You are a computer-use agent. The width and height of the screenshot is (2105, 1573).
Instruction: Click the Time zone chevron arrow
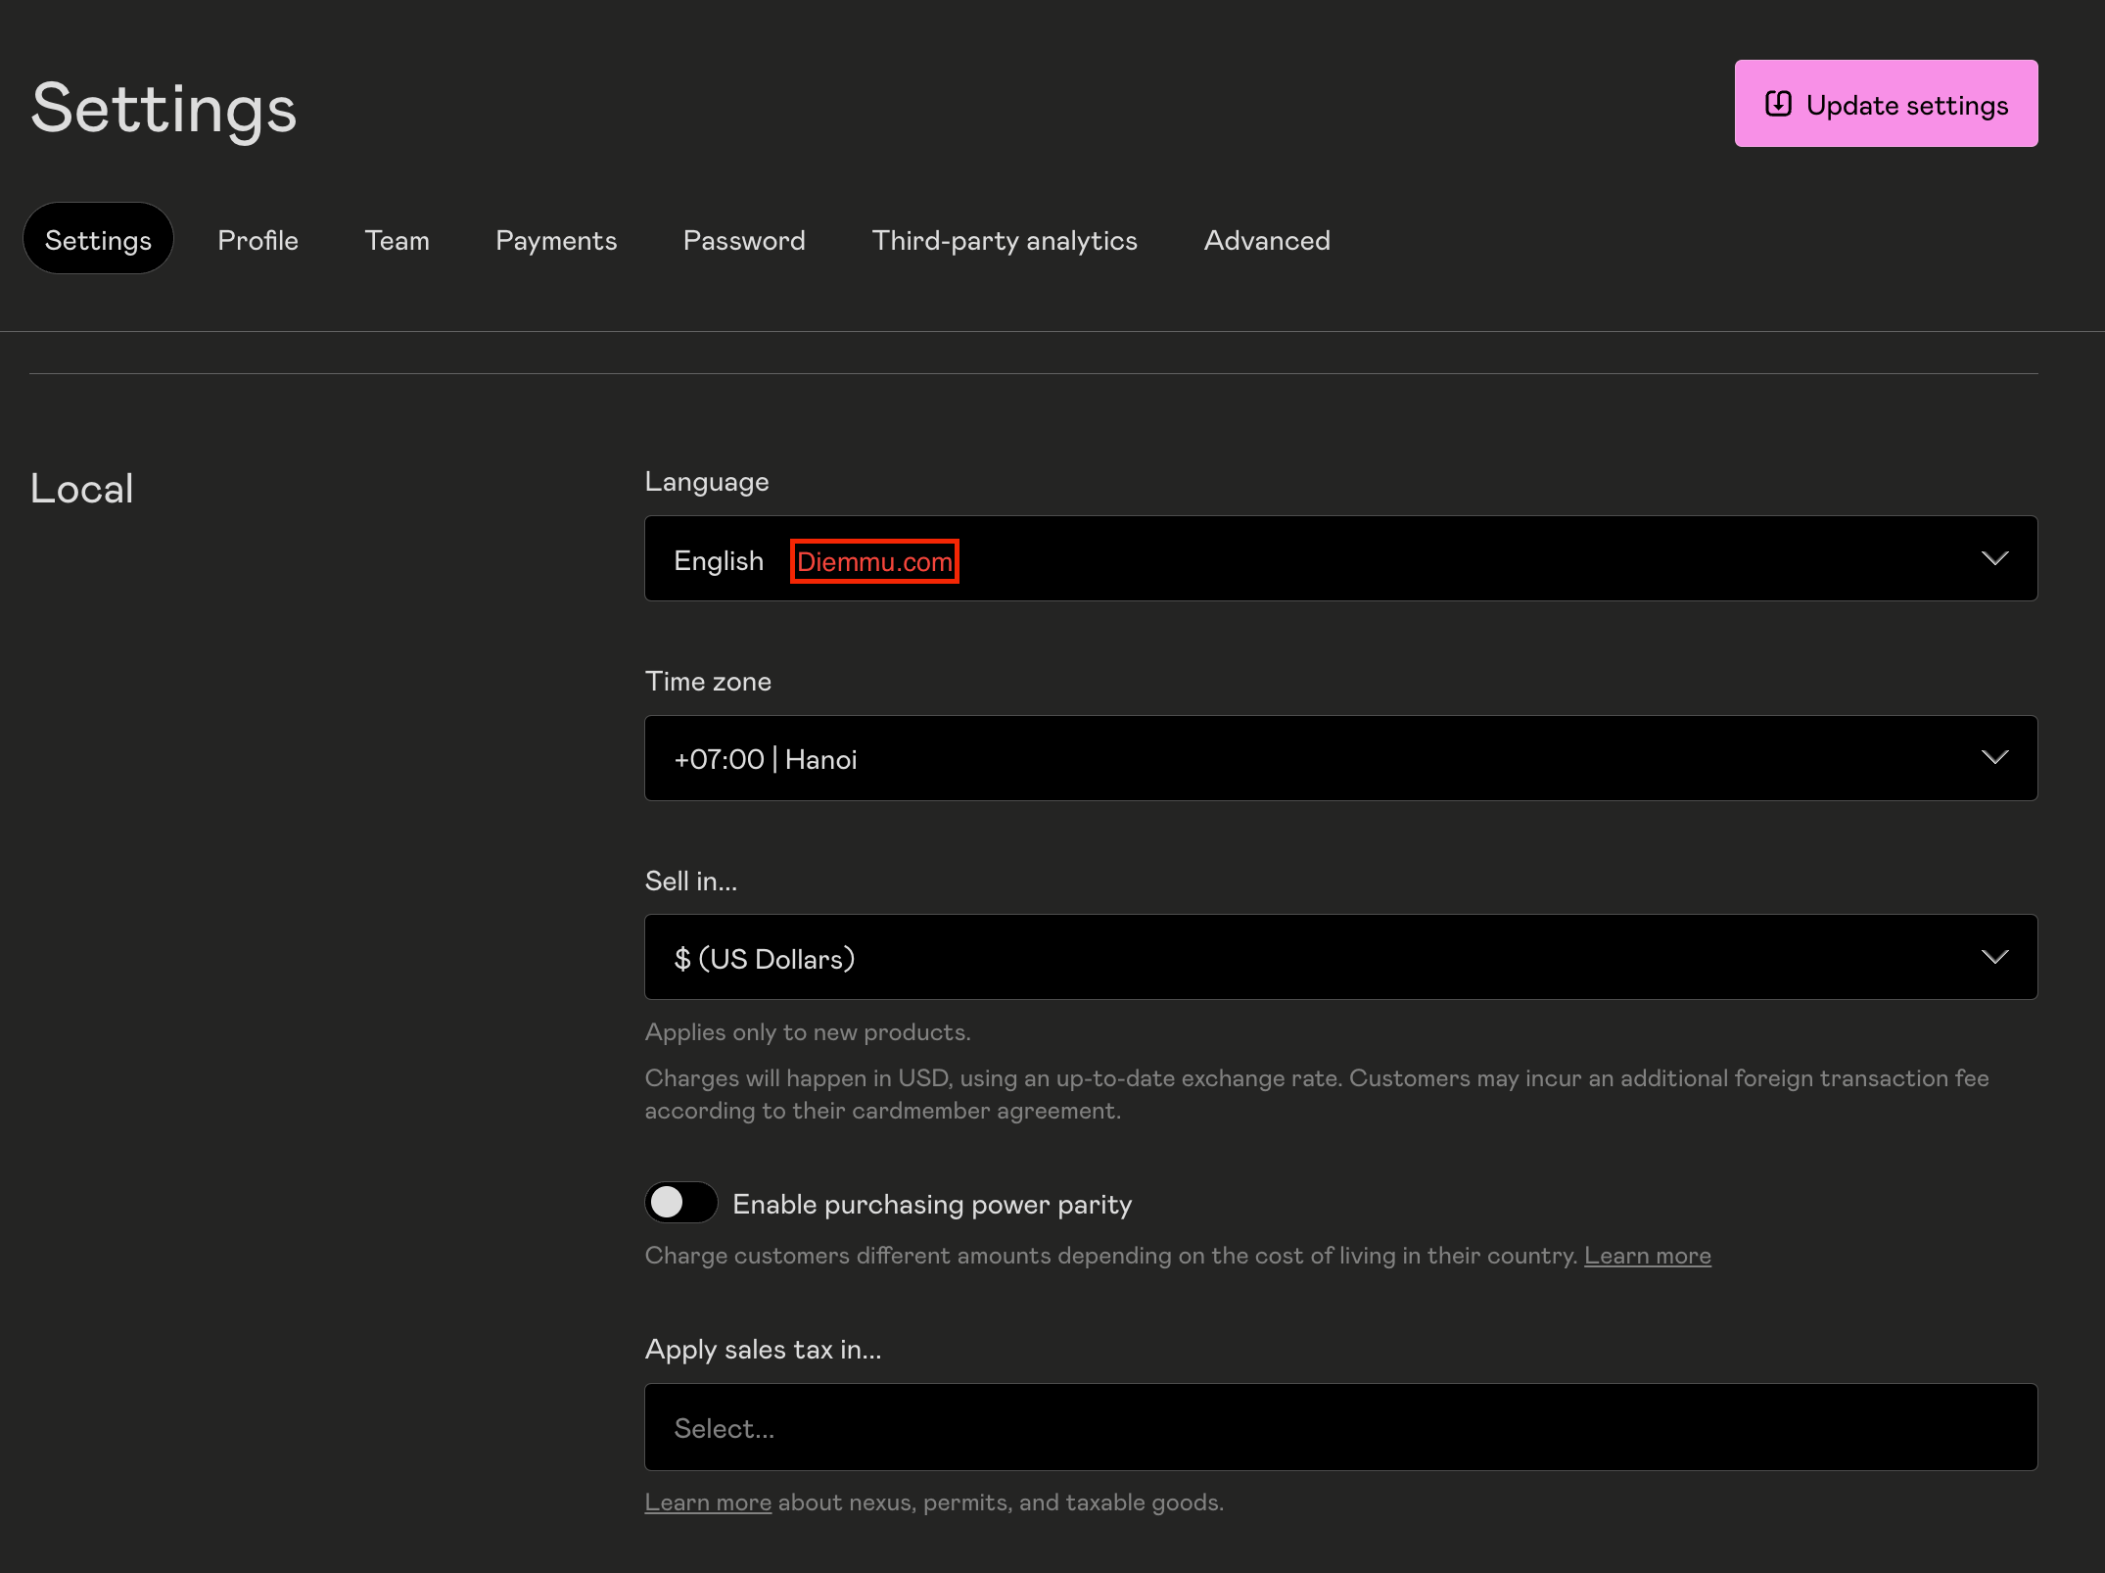pos(1994,757)
